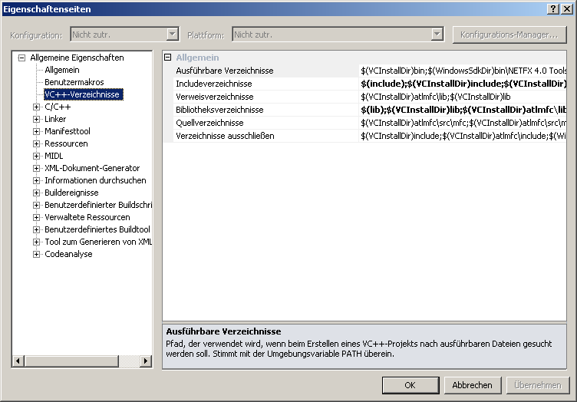Click tree scrollbar left arrow

(18, 361)
